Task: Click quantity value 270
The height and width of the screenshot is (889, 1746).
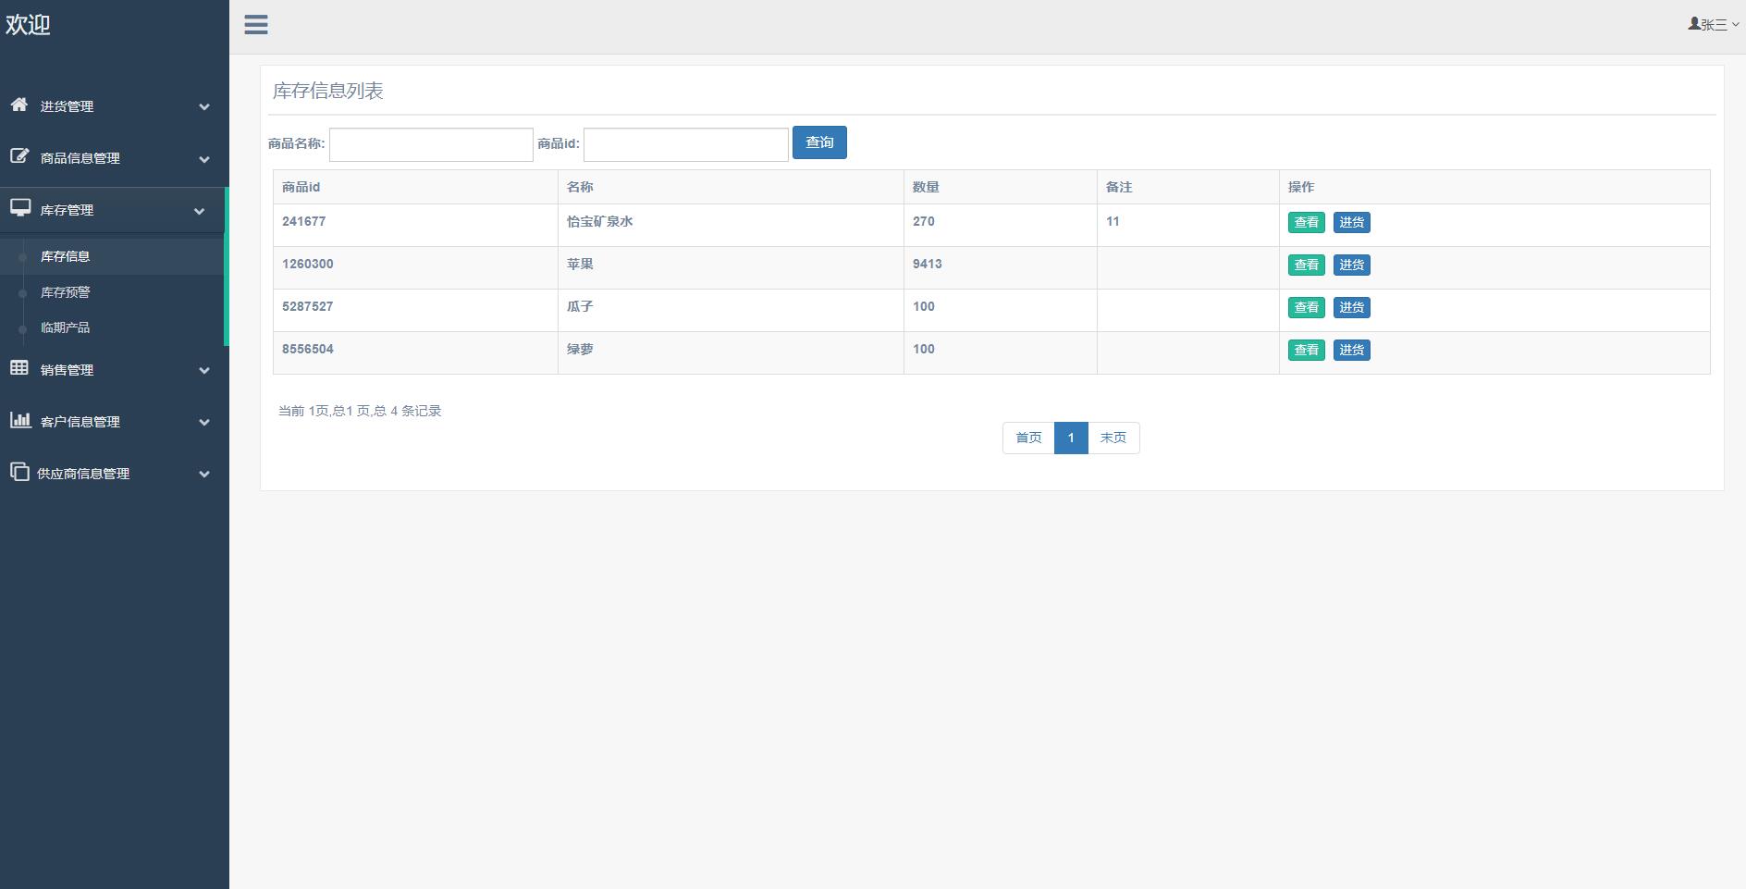Action: [924, 221]
